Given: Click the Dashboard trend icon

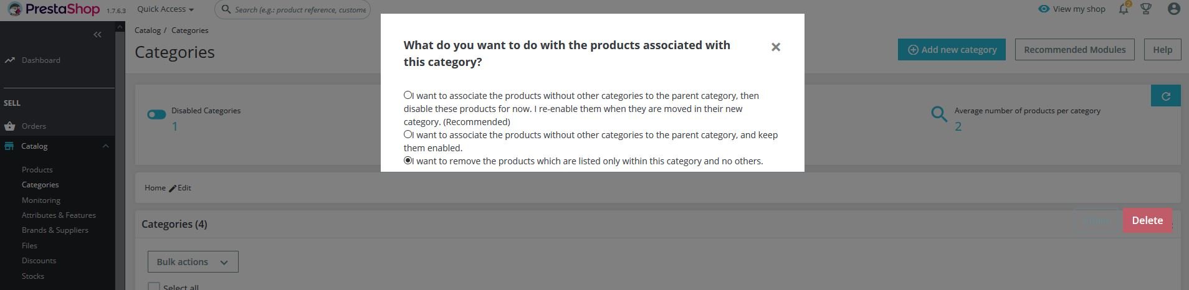Looking at the screenshot, I should tap(9, 60).
